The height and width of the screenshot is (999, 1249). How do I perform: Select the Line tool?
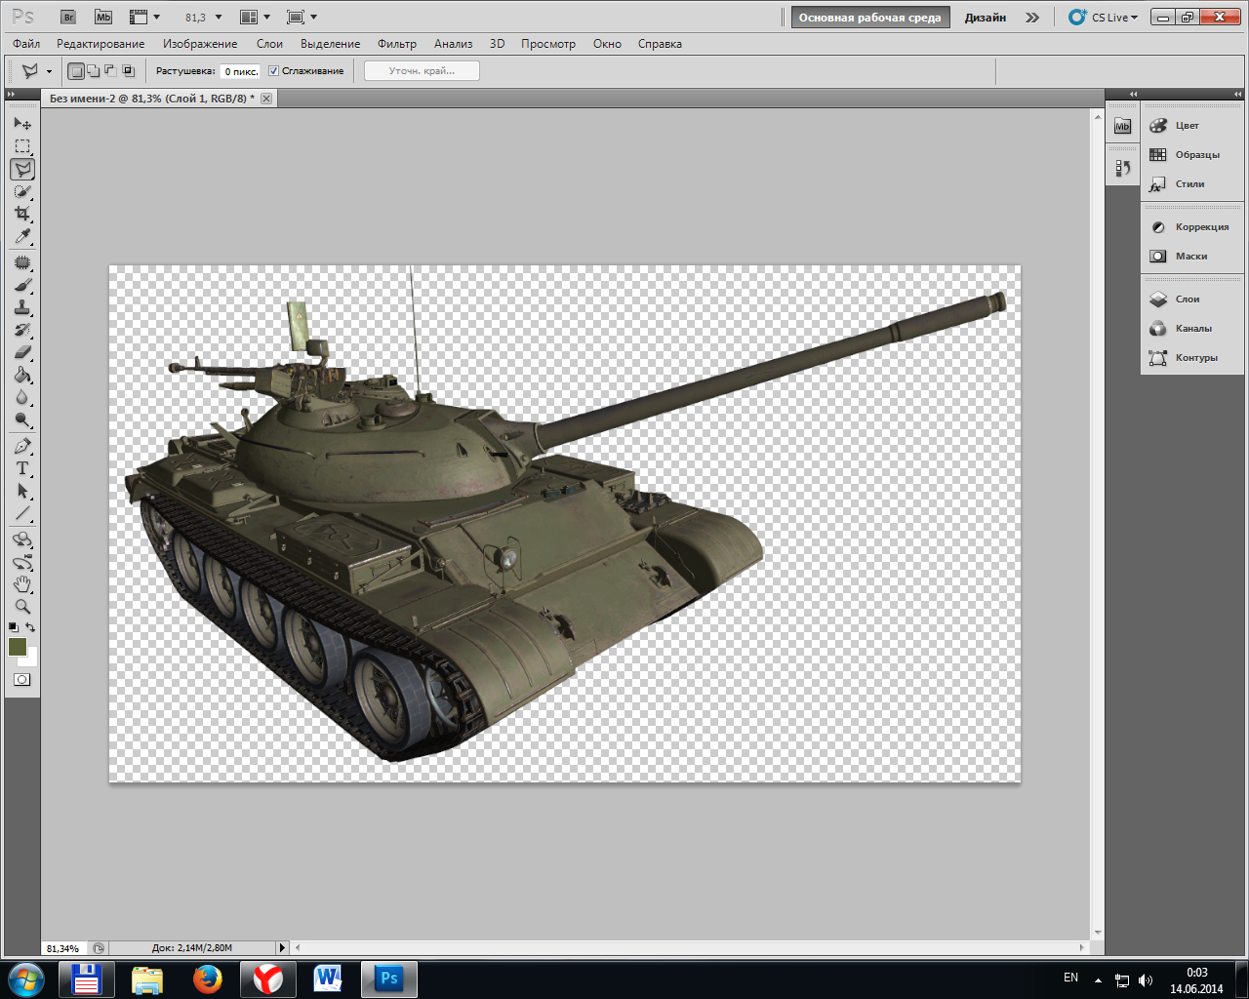pyautogui.click(x=22, y=514)
